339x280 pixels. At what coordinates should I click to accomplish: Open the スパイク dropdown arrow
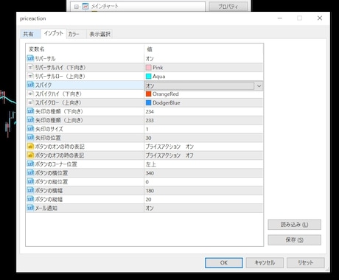[x=259, y=86]
